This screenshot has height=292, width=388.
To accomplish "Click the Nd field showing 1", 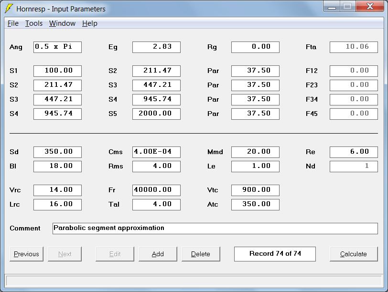I will (x=354, y=167).
